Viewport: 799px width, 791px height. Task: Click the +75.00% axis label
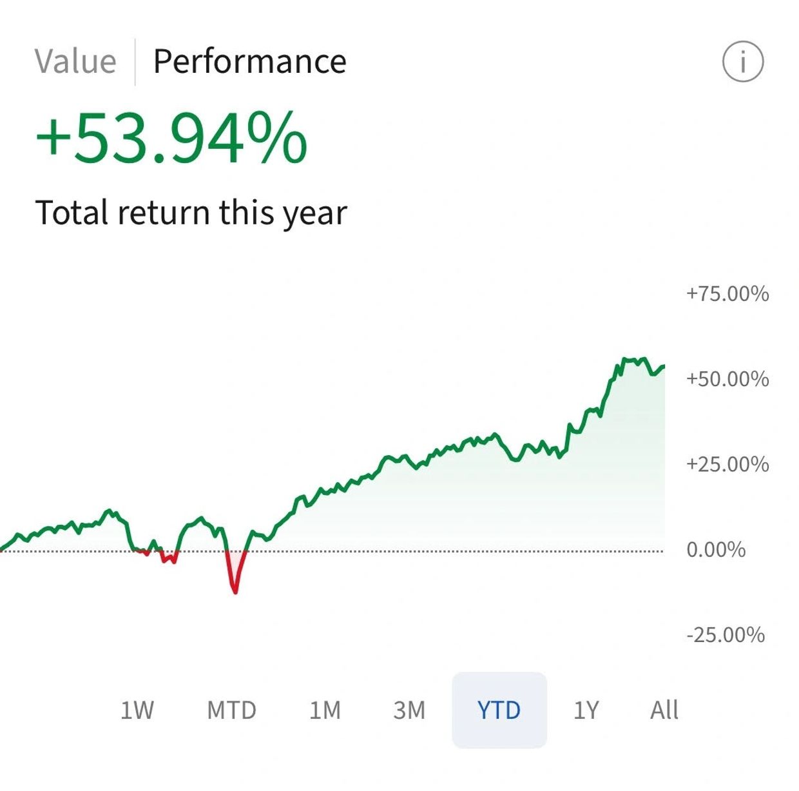[x=727, y=294]
